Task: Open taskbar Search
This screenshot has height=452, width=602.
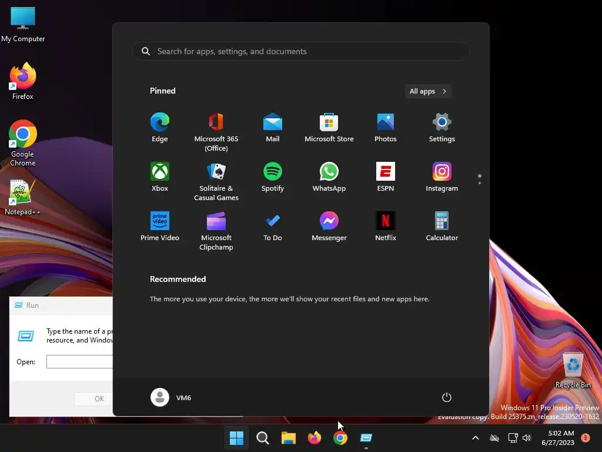Action: tap(263, 438)
